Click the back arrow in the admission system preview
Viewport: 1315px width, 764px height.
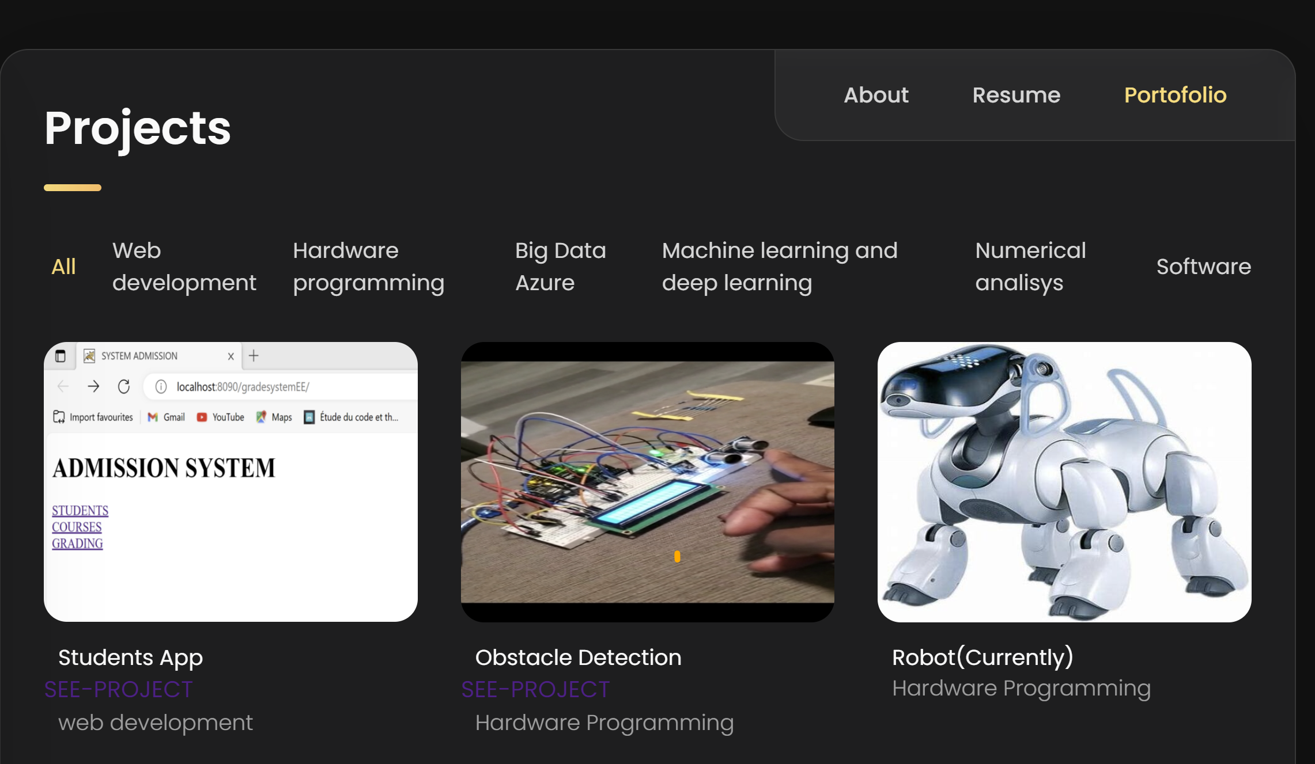coord(62,387)
